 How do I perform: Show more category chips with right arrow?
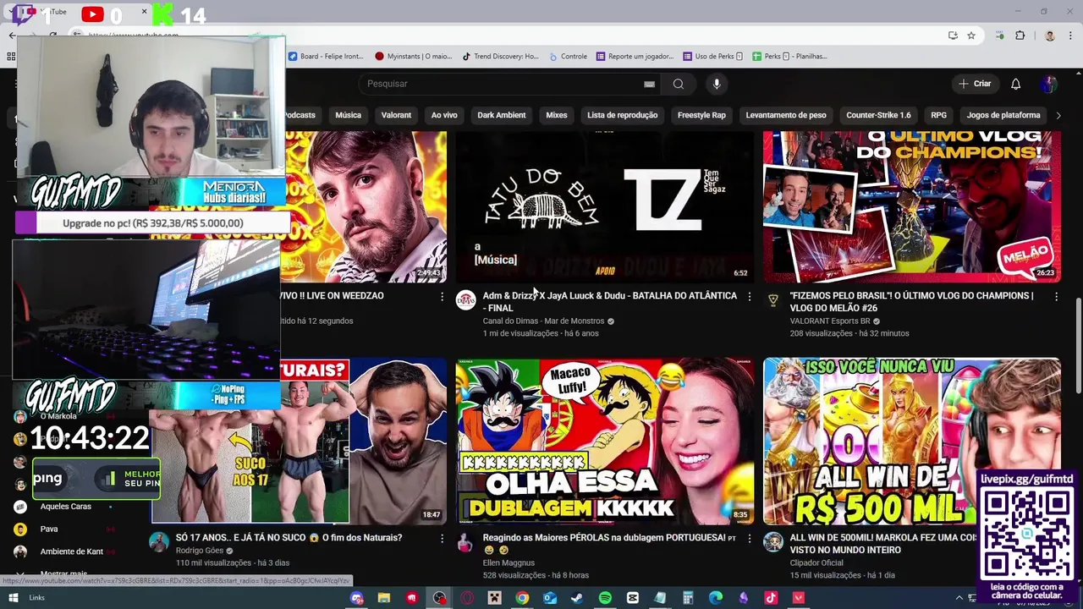click(1058, 115)
